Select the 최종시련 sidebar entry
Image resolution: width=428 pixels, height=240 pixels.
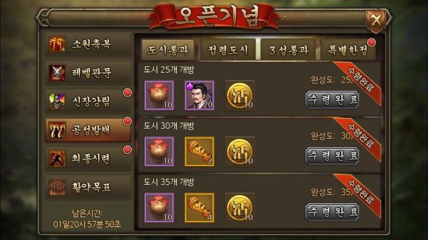(88, 159)
